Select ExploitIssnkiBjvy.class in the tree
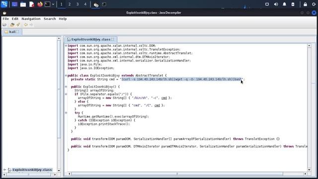Image resolution: width=318 pixels, height=179 pixels. tap(32, 170)
